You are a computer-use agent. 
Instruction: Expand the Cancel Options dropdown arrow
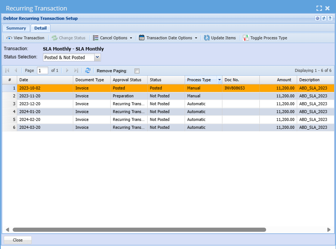pos(131,38)
